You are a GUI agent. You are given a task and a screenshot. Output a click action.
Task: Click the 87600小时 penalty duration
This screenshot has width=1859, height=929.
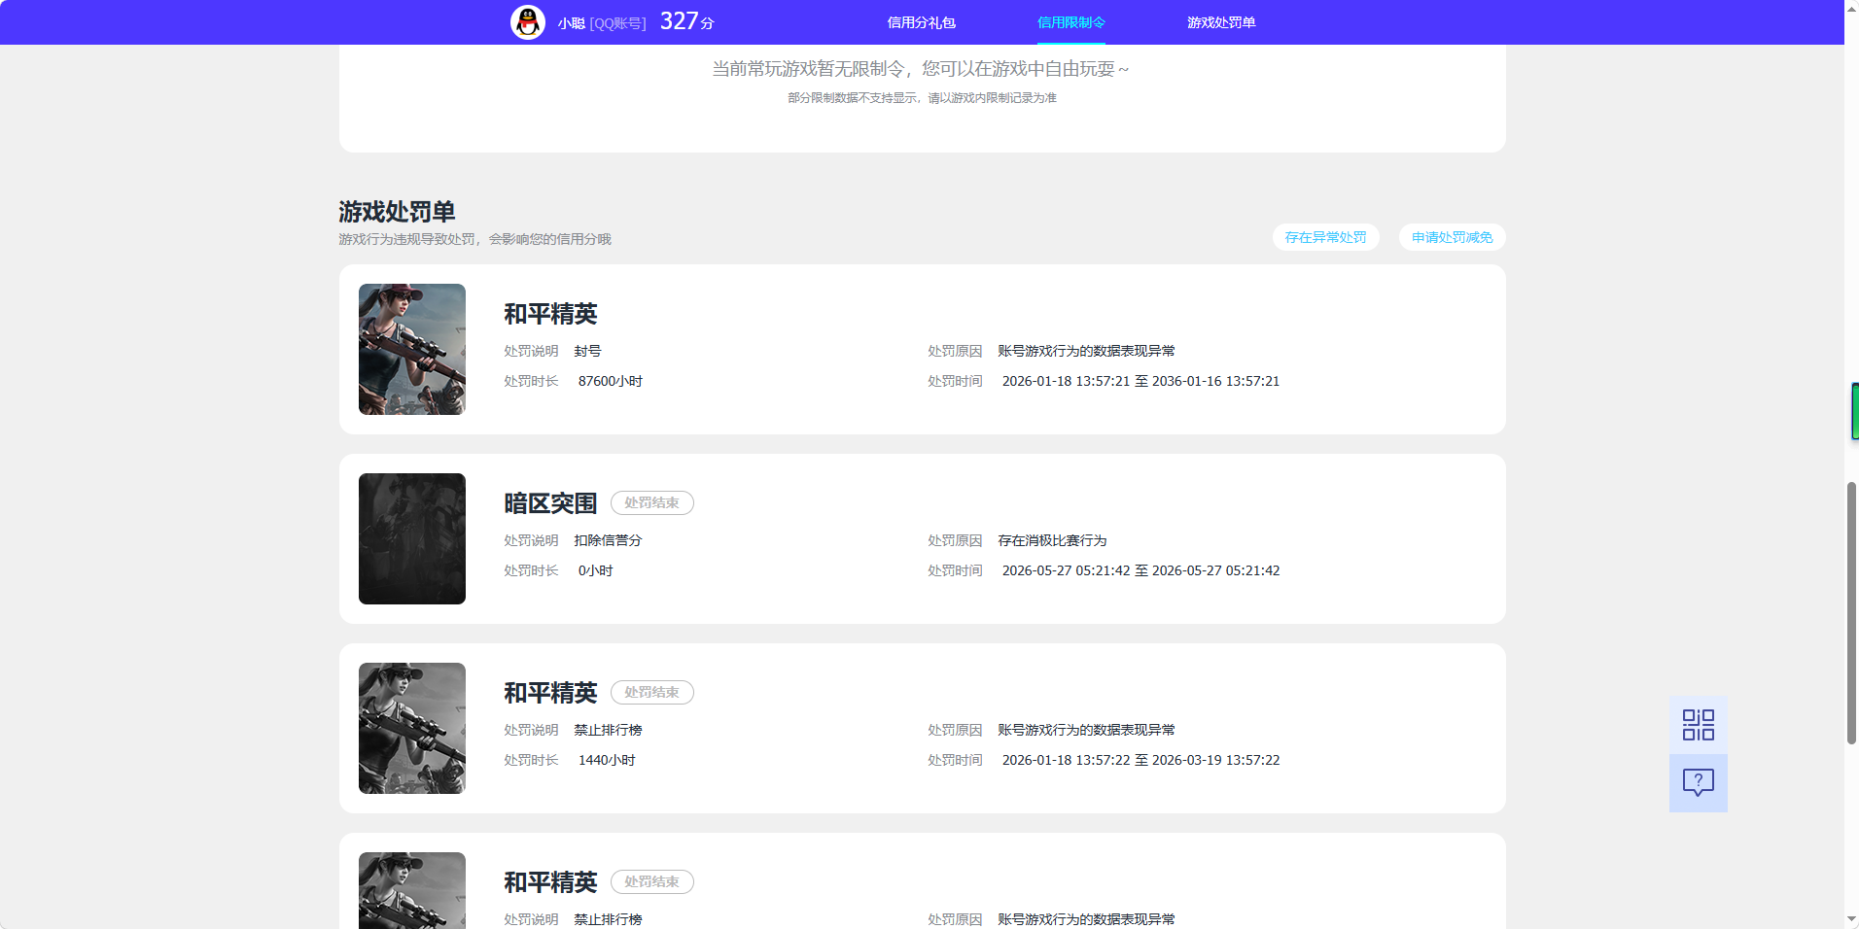(611, 381)
